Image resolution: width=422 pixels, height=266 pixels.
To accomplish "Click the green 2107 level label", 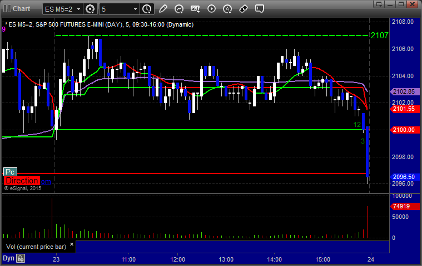I will click(x=380, y=35).
